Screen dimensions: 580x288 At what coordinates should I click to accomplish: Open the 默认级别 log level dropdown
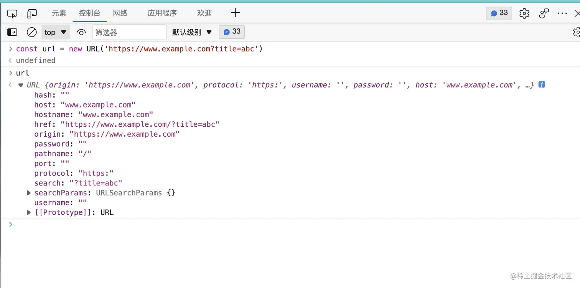click(x=192, y=32)
